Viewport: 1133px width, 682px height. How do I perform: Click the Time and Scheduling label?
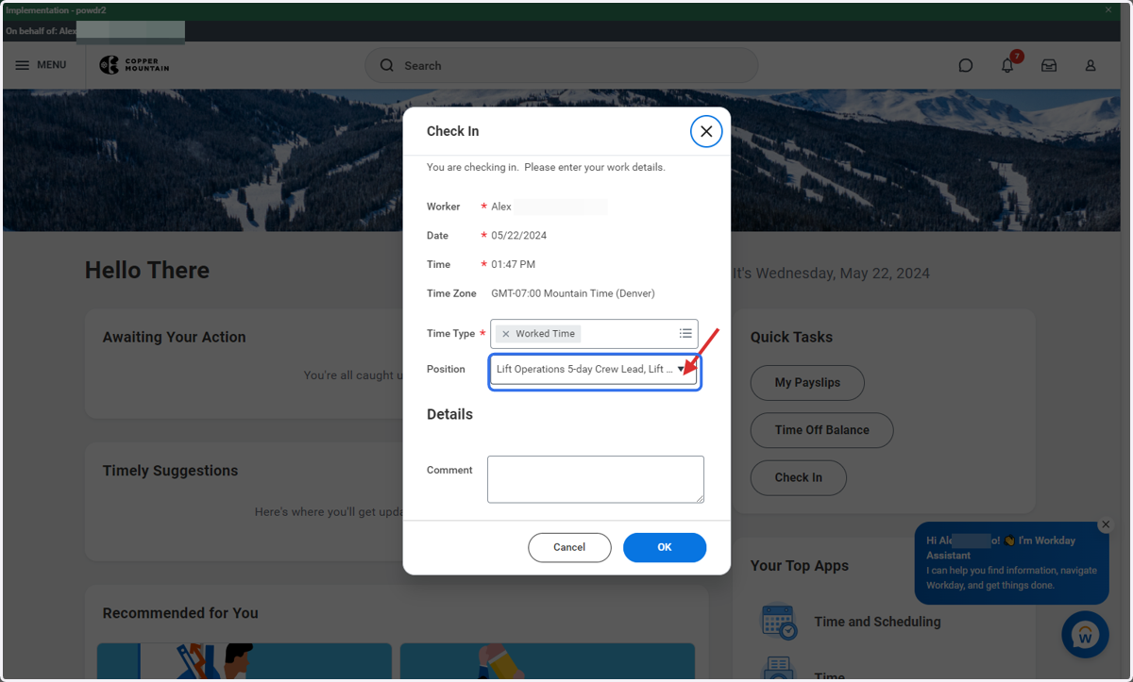point(877,622)
